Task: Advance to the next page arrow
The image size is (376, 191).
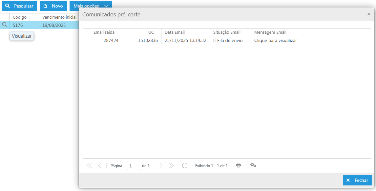Action: [161, 165]
